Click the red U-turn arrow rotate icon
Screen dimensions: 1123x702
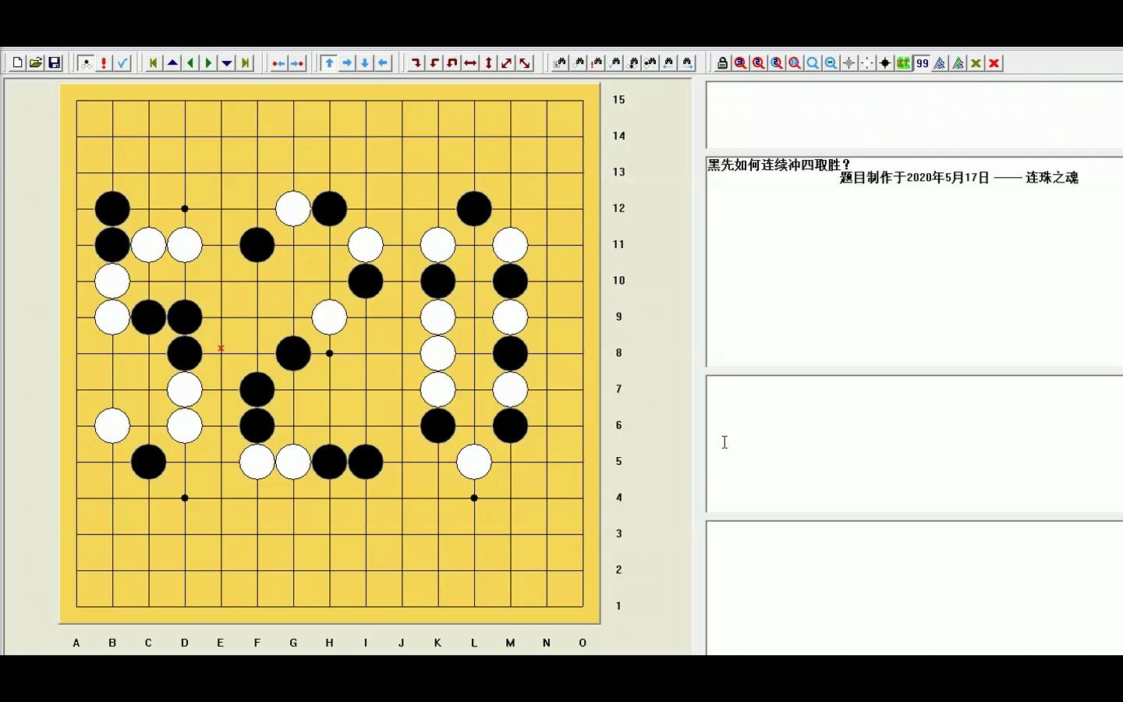(x=452, y=63)
